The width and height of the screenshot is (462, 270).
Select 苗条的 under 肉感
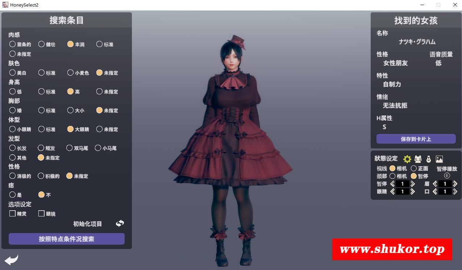[x=12, y=44]
